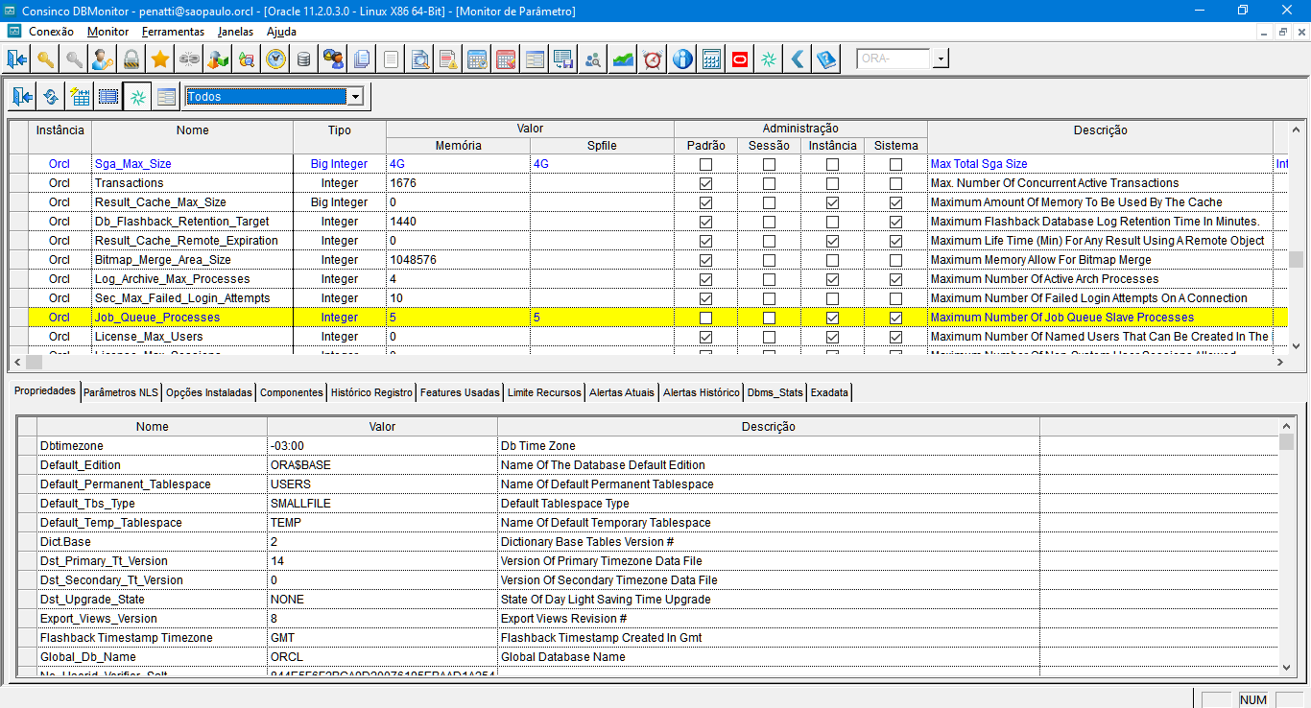Click the wall clock icon

(275, 59)
